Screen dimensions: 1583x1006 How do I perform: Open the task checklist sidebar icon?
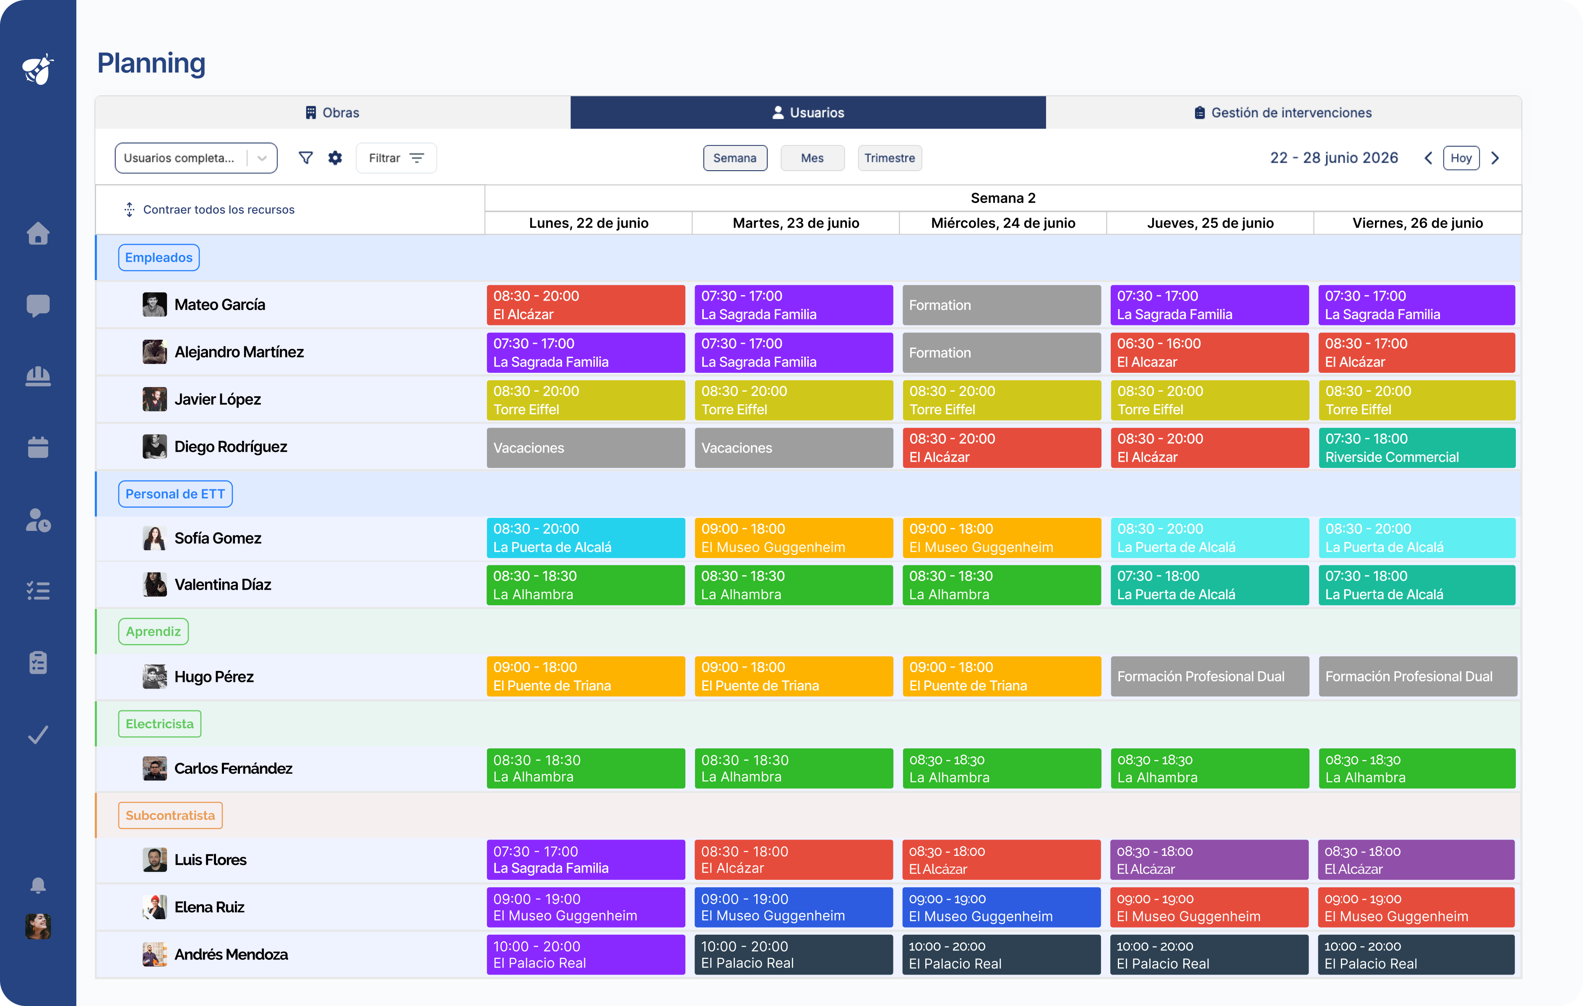[38, 591]
